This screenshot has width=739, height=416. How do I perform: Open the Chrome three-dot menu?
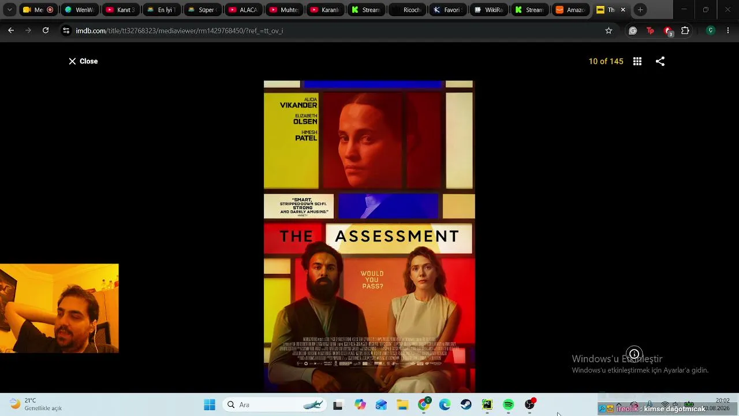click(x=728, y=31)
